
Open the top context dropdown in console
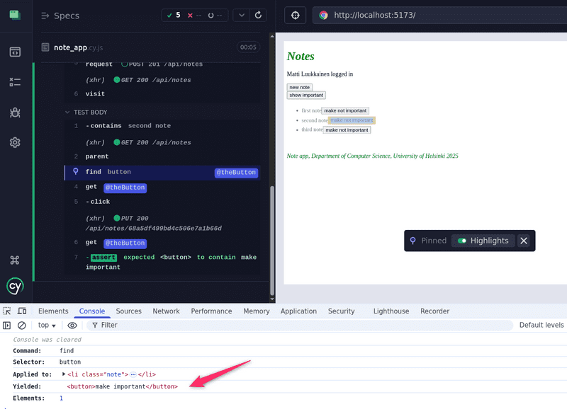tap(47, 326)
